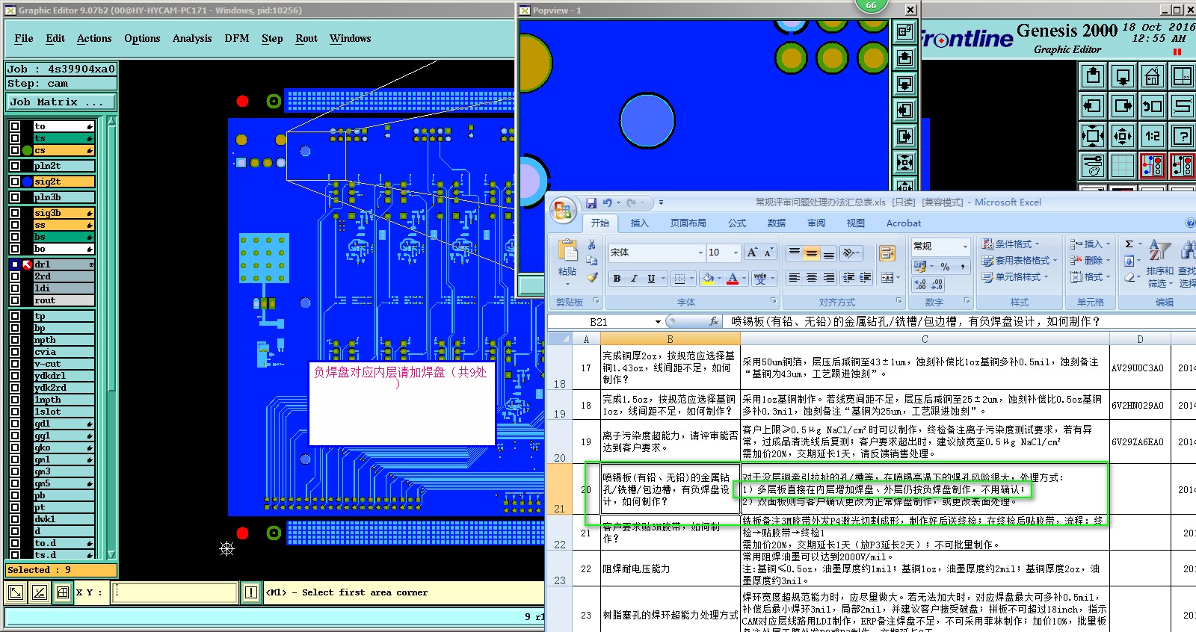Viewport: 1196px width, 632px height.
Task: Select the 1:2 zoom scale icon
Action: tap(1153, 135)
